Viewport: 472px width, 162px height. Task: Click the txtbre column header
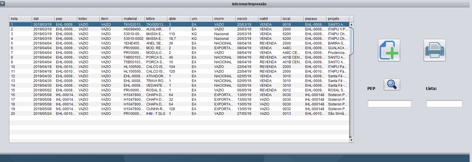(x=156, y=18)
